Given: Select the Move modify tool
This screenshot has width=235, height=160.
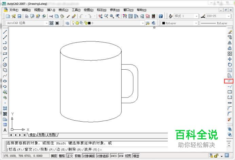Looking at the screenshot, I should (x=230, y=59).
